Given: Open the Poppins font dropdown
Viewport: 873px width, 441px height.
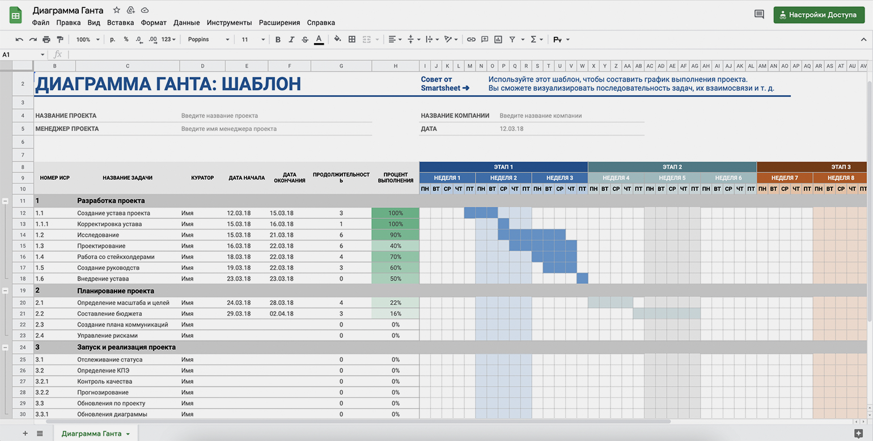Looking at the screenshot, I should point(208,40).
